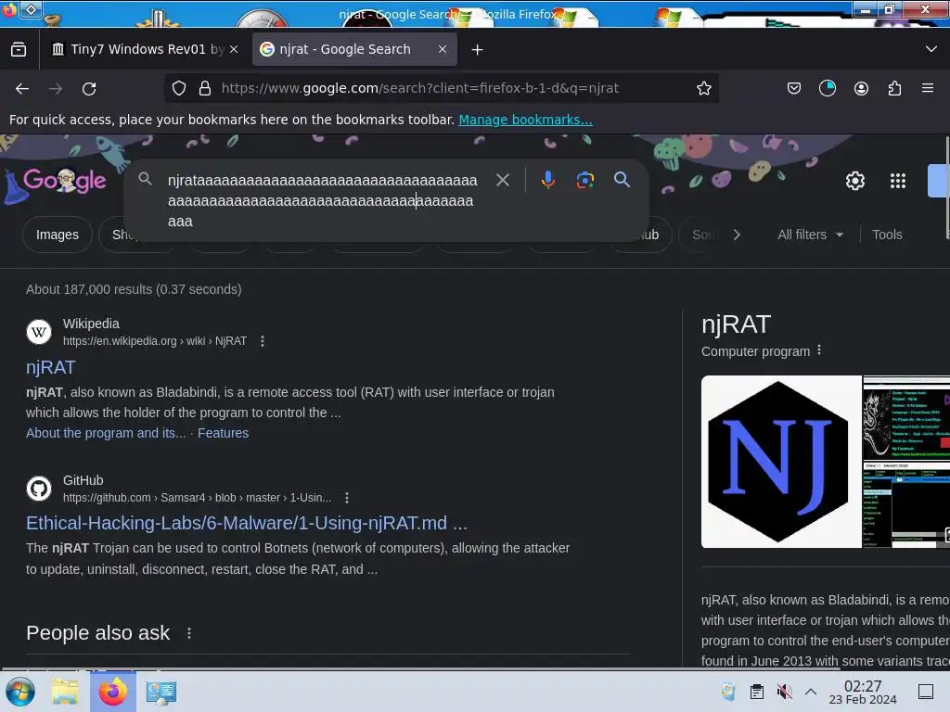Screen dimensions: 950x712
Task: Click the Wikipedia favicon beside the result
Action: [x=39, y=332]
